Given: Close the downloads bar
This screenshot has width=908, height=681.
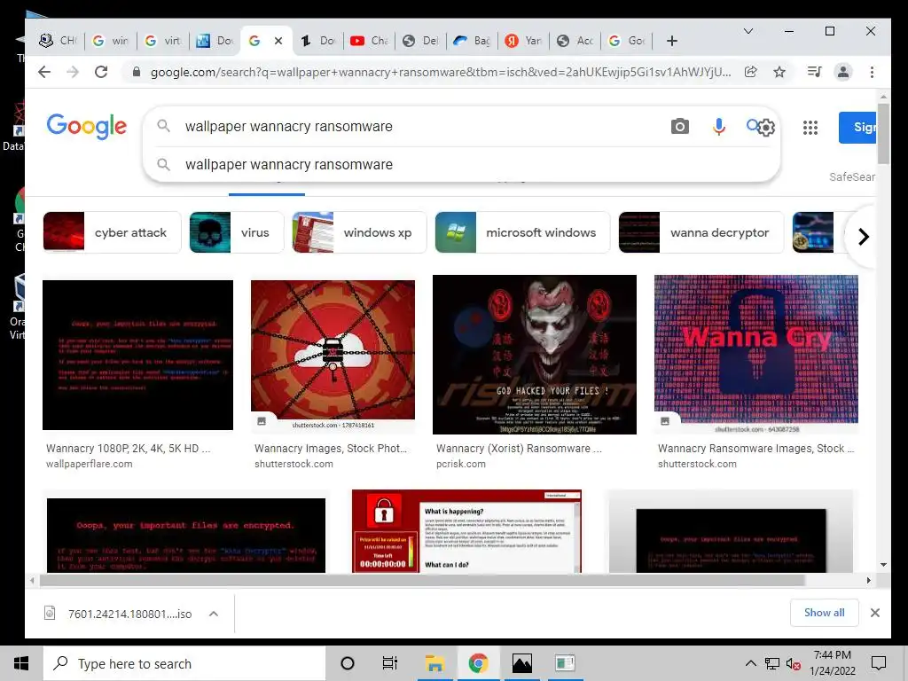Looking at the screenshot, I should point(875,613).
